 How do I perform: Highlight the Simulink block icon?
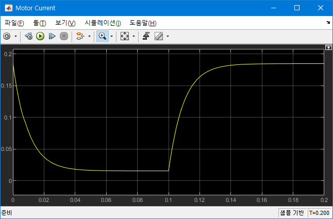coord(80,36)
